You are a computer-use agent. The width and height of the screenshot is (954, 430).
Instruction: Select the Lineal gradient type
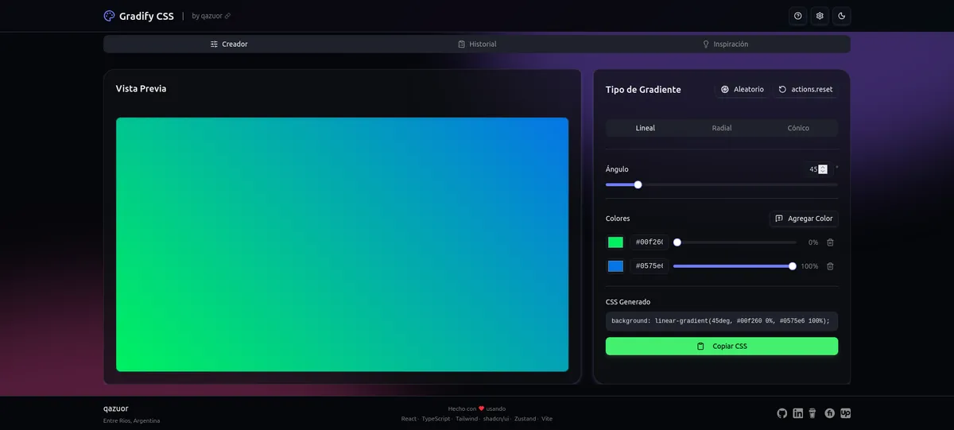point(646,128)
